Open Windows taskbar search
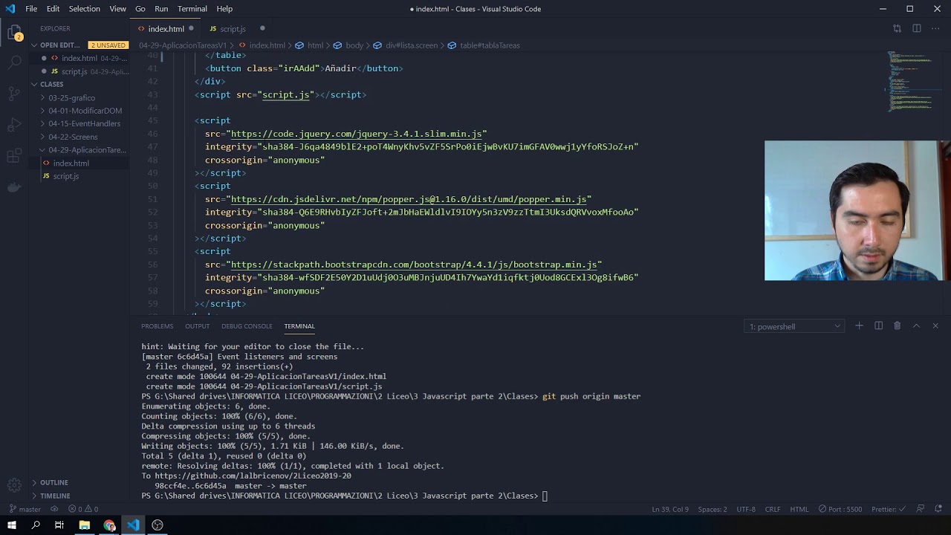Screen dimensions: 951x535 tap(36, 525)
